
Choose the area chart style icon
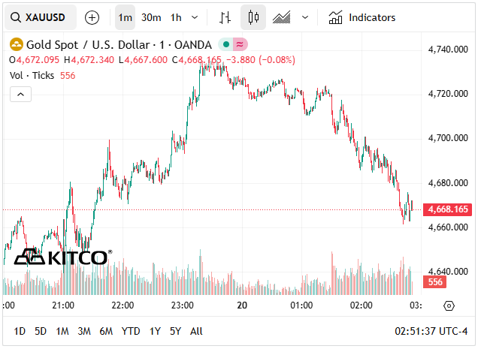[282, 17]
